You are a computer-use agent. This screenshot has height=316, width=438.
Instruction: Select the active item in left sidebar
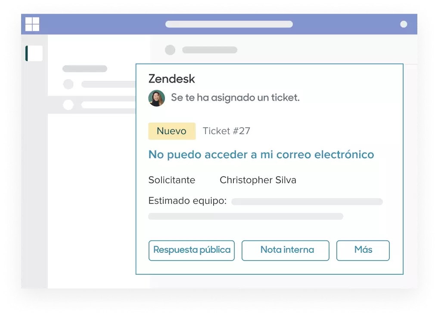pos(34,53)
